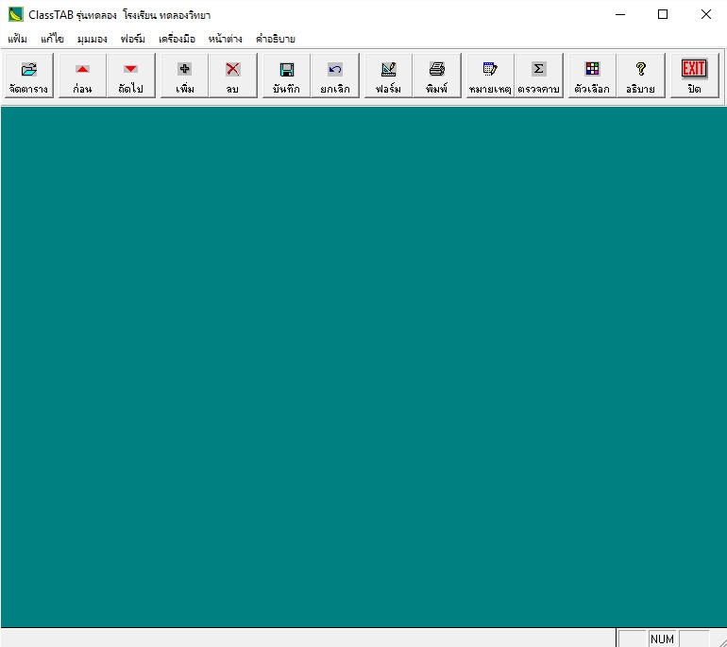Screen dimensions: 727x647
Task: Open notes with หมายเหตุ icon
Action: pyautogui.click(x=490, y=76)
